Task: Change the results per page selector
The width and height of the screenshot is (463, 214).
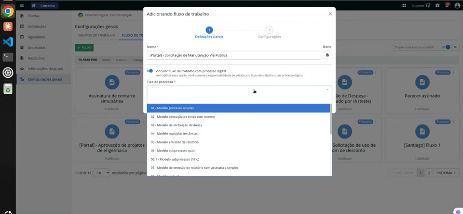Action: click(101, 173)
